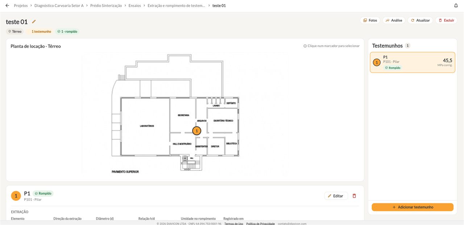
Task: Select the P1 card in Testemunhos list
Action: coord(413,62)
